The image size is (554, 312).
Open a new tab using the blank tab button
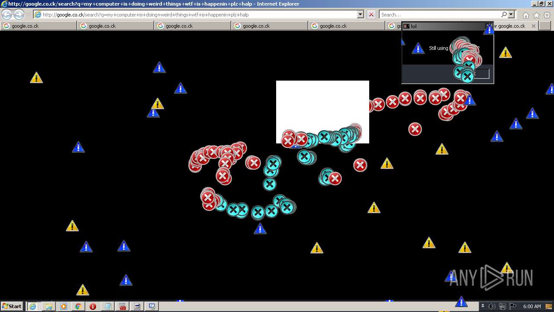[x=544, y=26]
